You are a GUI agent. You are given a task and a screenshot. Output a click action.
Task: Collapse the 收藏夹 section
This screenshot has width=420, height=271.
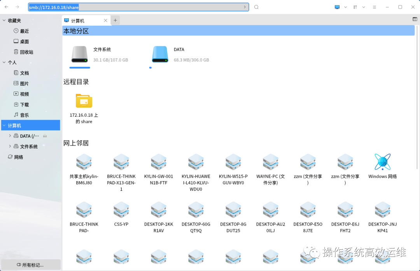click(4, 20)
